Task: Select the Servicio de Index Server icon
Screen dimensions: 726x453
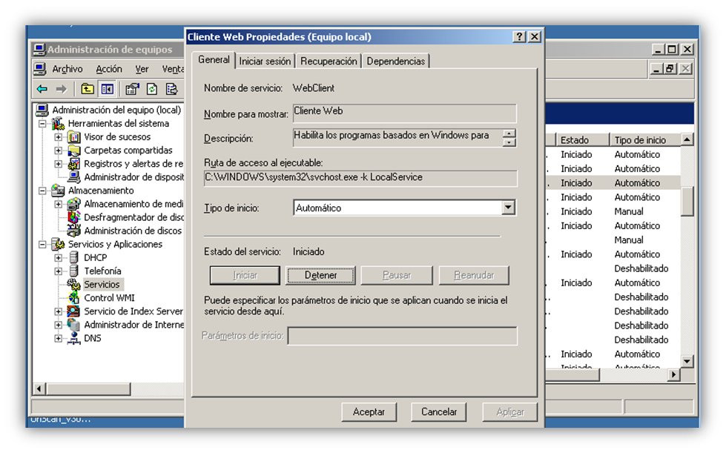Action: tap(73, 311)
